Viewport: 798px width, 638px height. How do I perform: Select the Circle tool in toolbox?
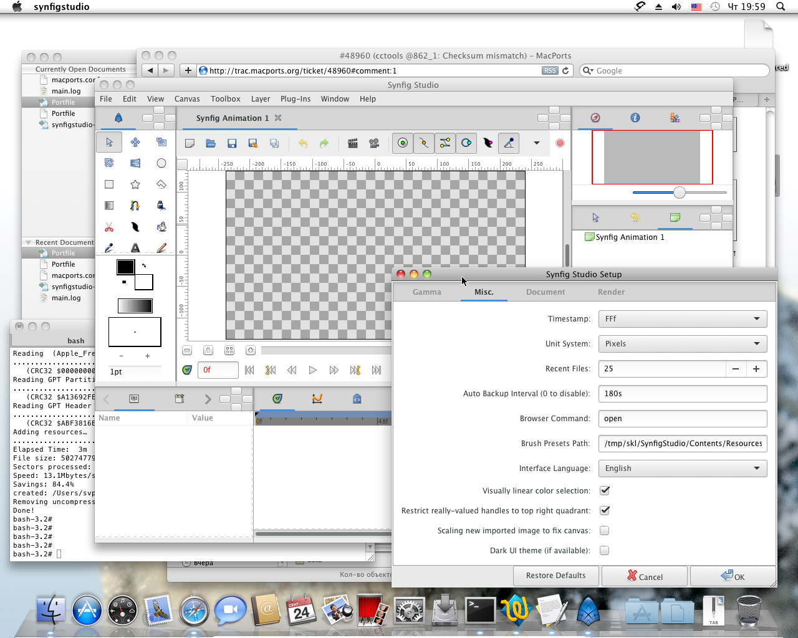click(x=161, y=163)
